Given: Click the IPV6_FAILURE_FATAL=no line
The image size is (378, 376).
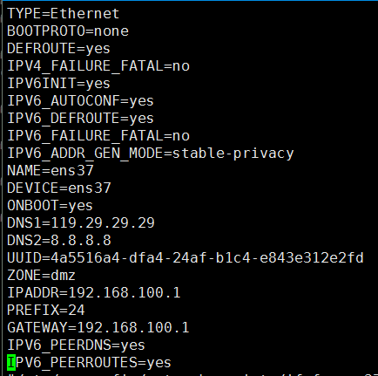Looking at the screenshot, I should [98, 136].
